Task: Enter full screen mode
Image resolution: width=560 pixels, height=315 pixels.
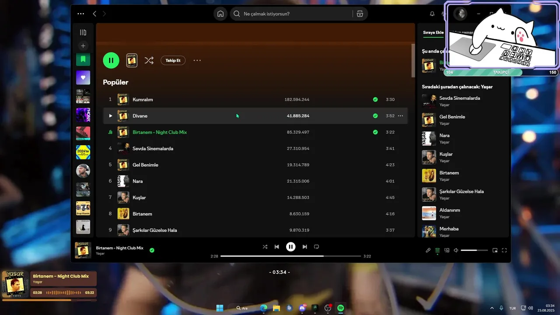Action: (x=504, y=250)
